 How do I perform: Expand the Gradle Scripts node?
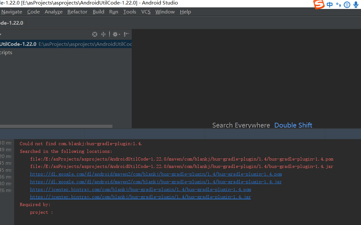(x=6, y=52)
